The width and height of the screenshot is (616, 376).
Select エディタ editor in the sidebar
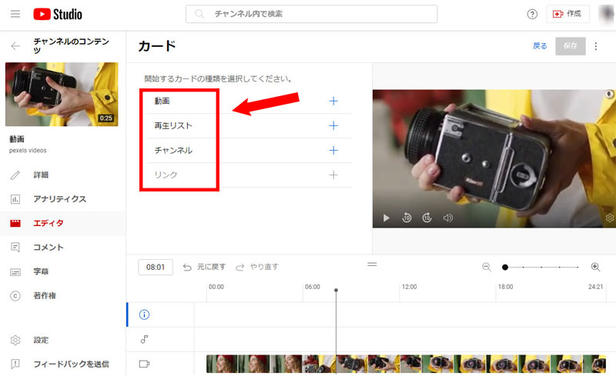pos(48,223)
